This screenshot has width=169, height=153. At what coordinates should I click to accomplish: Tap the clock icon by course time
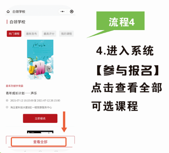click(x=7, y=100)
